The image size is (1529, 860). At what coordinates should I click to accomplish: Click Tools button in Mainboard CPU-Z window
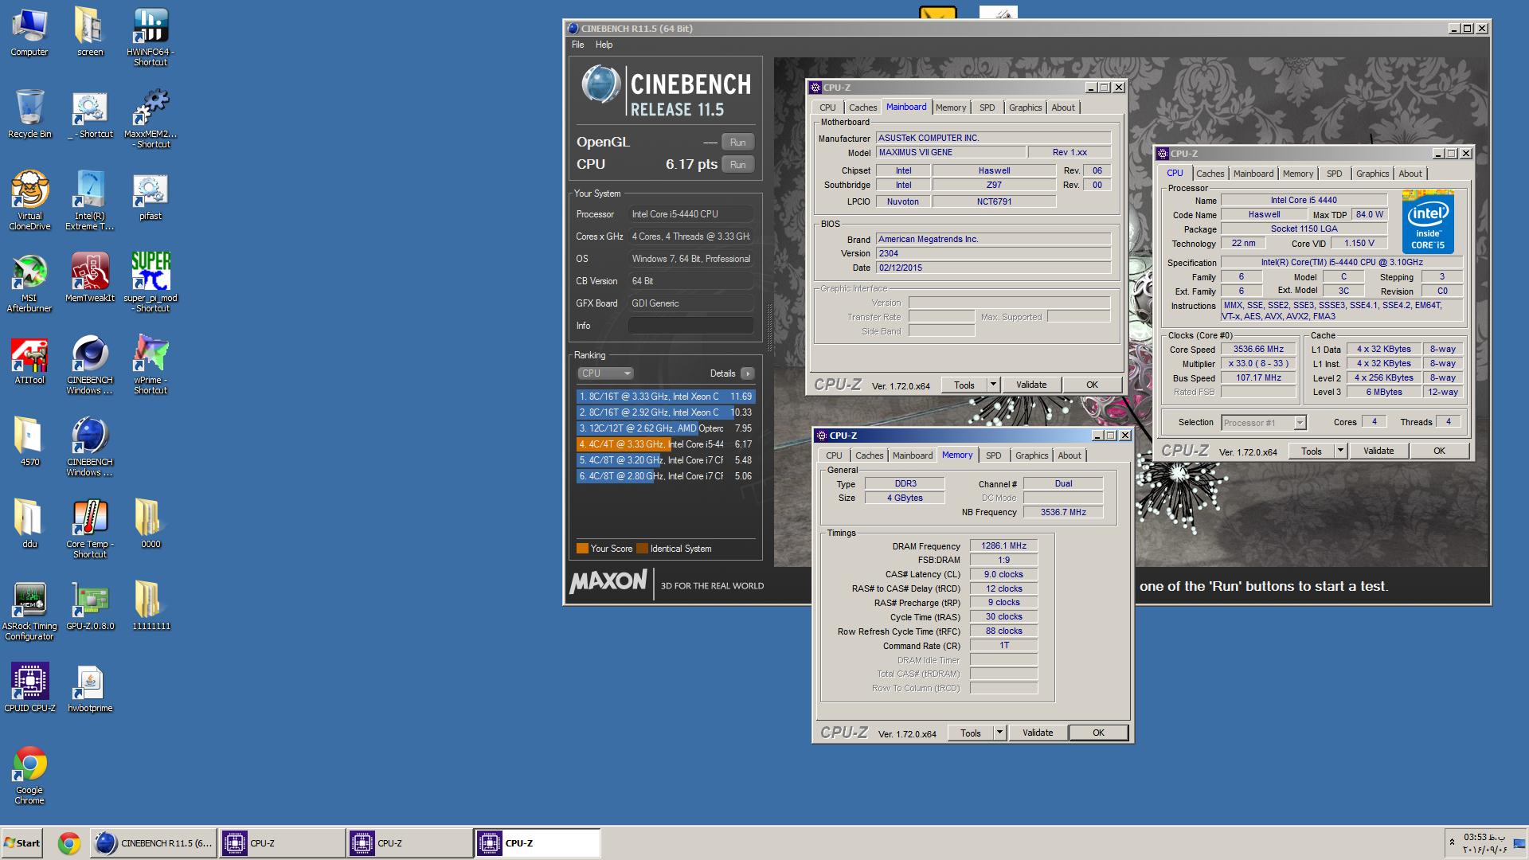[964, 385]
